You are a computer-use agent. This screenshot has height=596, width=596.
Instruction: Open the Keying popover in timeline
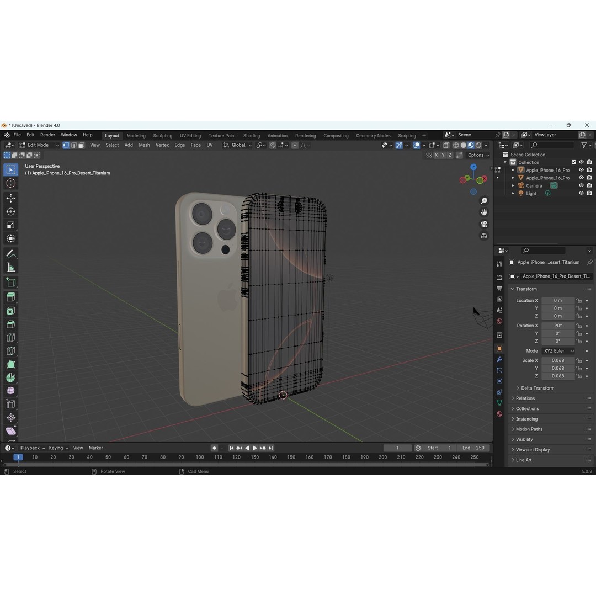click(58, 448)
